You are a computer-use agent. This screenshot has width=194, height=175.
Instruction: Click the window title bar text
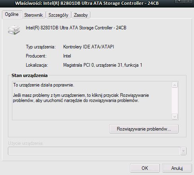pyautogui.click(x=87, y=3)
